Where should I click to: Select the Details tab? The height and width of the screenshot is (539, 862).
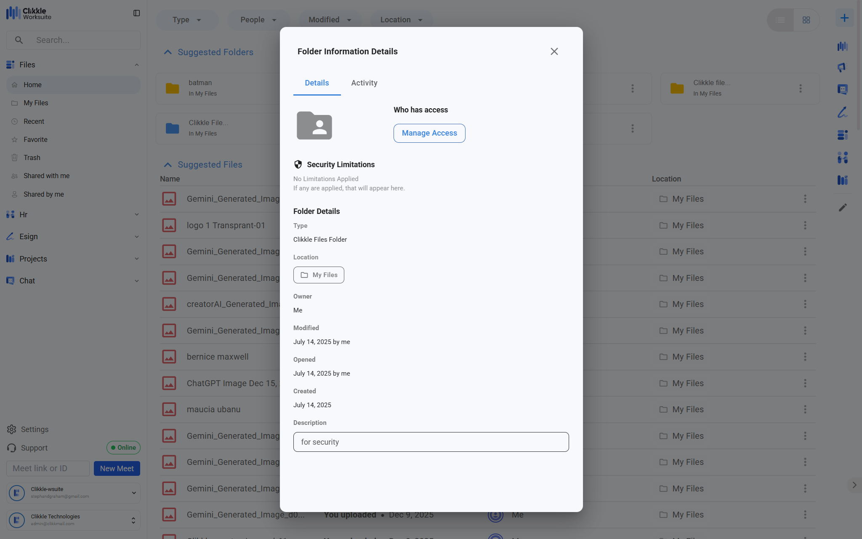[317, 83]
